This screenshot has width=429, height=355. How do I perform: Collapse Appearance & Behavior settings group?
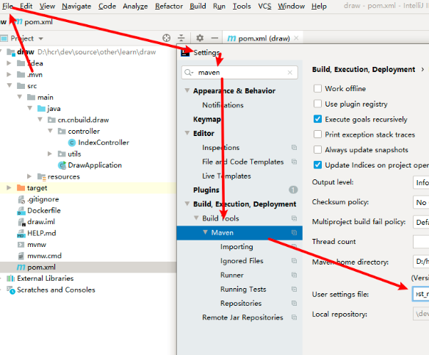point(187,90)
